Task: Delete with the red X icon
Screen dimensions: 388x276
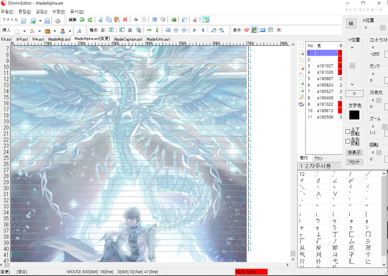Action: pyautogui.click(x=125, y=20)
